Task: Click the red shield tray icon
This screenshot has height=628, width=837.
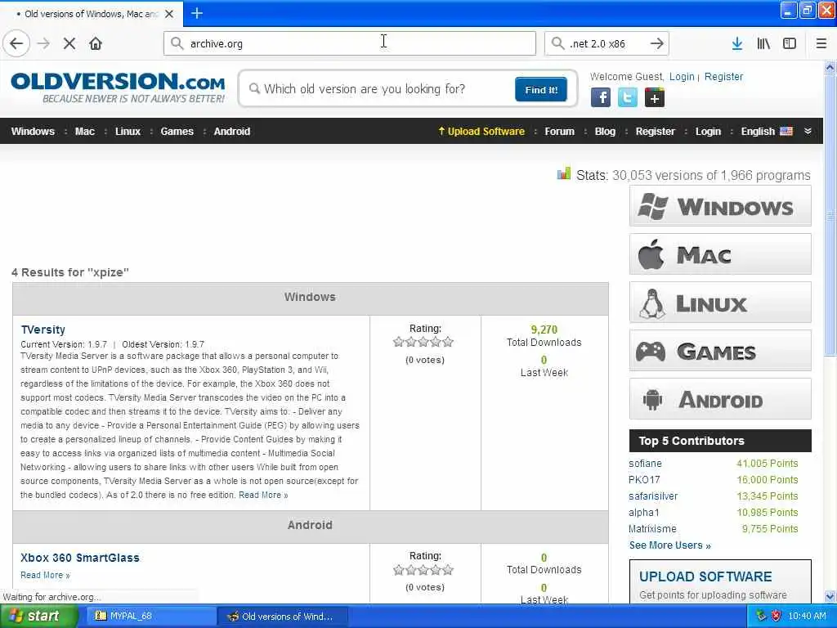Action: 777,616
